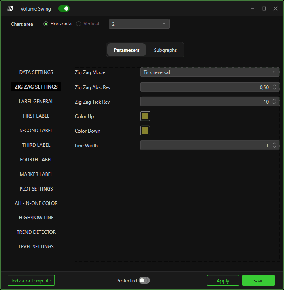Image resolution: width=284 pixels, height=290 pixels.
Task: Click the Save button
Action: [259, 280]
